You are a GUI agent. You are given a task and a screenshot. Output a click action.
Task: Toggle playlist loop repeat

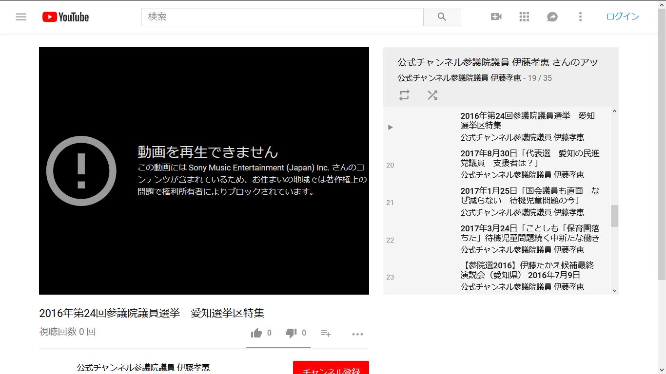coord(404,95)
